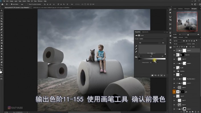Open the Character panel icon in collapsed dock

click(170, 40)
